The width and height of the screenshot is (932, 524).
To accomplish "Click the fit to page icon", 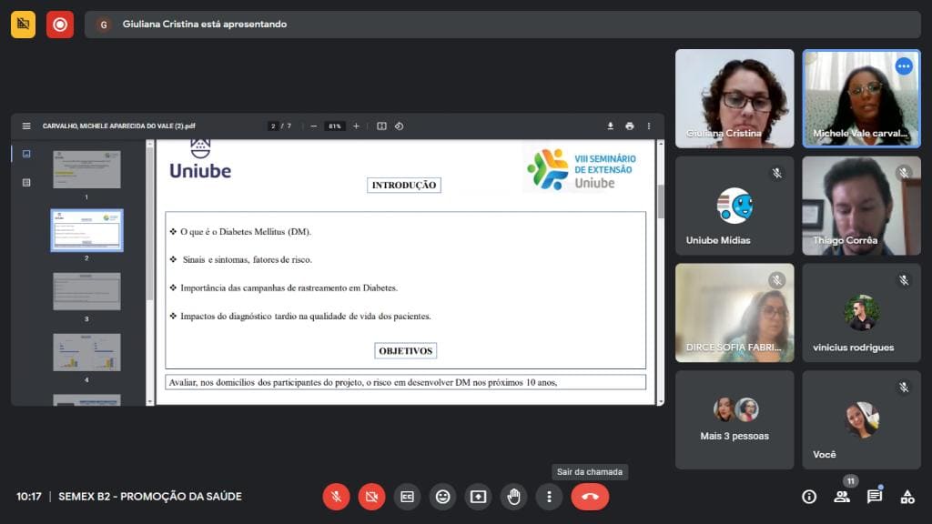I will [x=381, y=126].
